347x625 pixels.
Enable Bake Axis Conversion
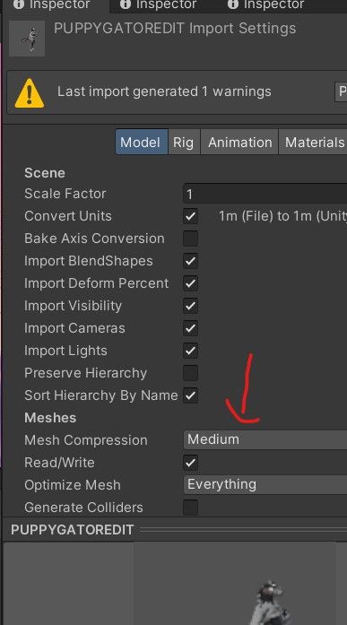(190, 239)
